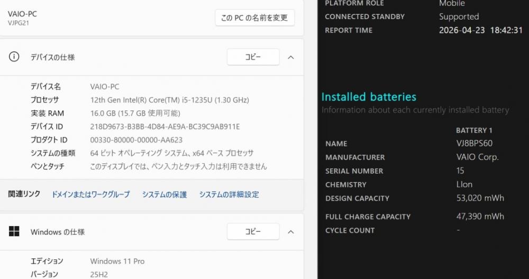
Task: Click the full charge capacity 47,390 mWh value
Action: 480,216
